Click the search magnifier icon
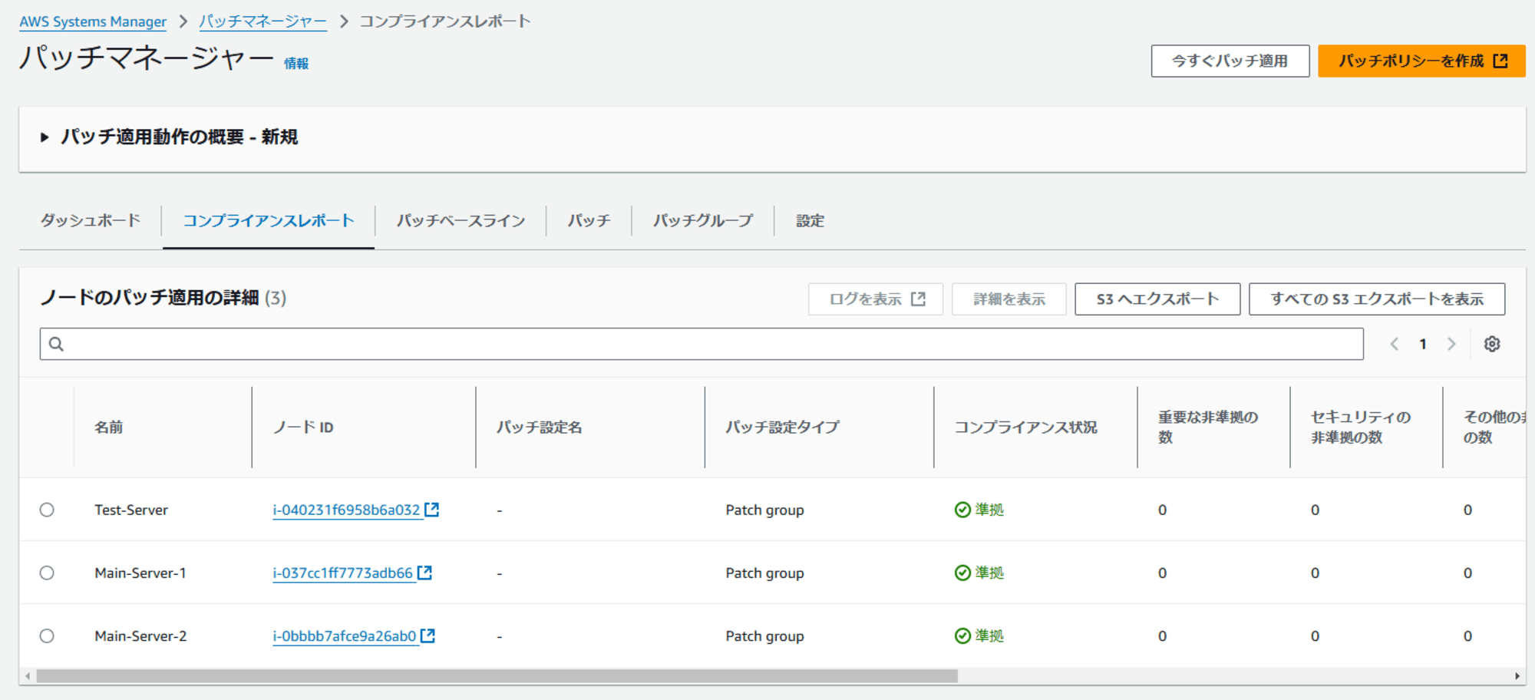 point(56,344)
